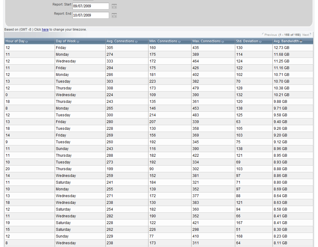Viewport: 318px width, 247px height.
Task: Toggle sort icon on Avg. Bandwidth column
Action: tap(301, 41)
